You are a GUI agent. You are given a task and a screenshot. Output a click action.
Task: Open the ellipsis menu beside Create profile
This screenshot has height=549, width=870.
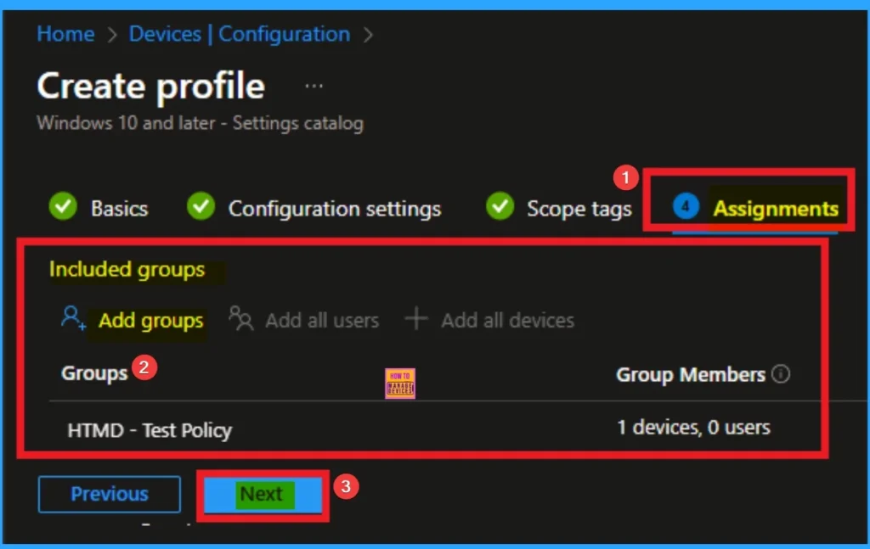click(314, 84)
